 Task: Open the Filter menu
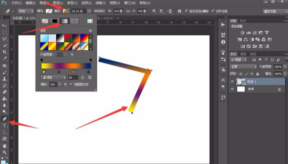click(100, 3)
